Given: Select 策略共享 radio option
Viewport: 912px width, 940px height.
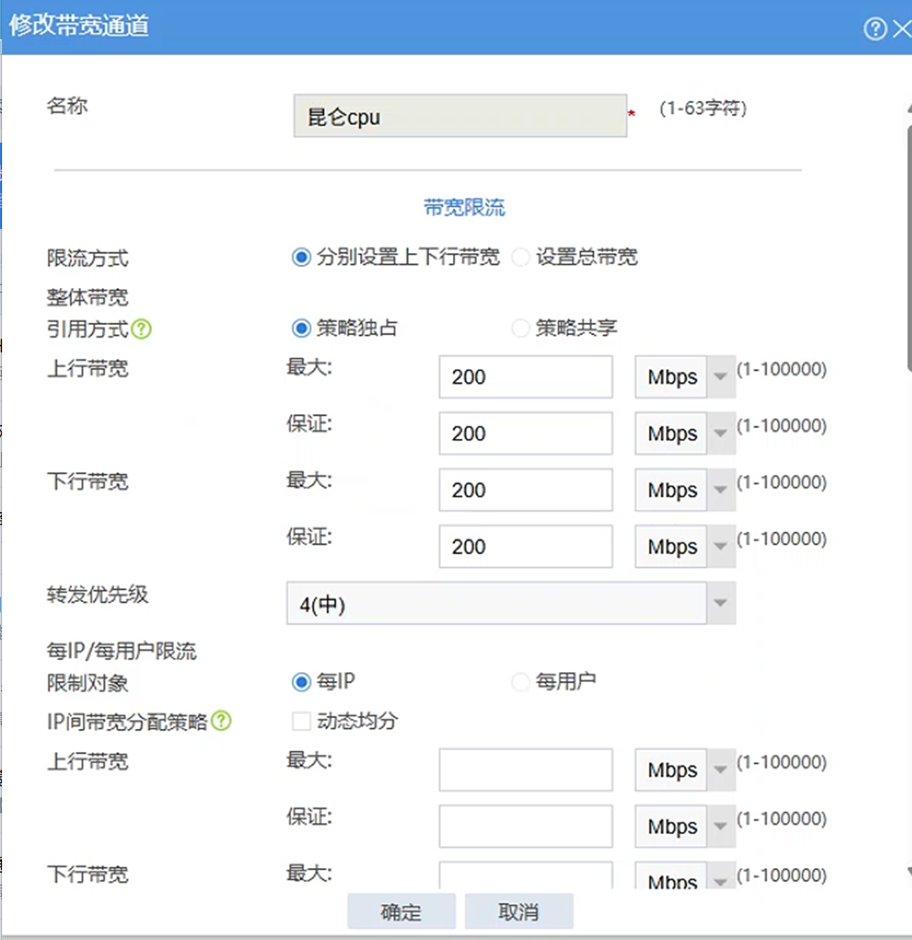Looking at the screenshot, I should coord(521,328).
